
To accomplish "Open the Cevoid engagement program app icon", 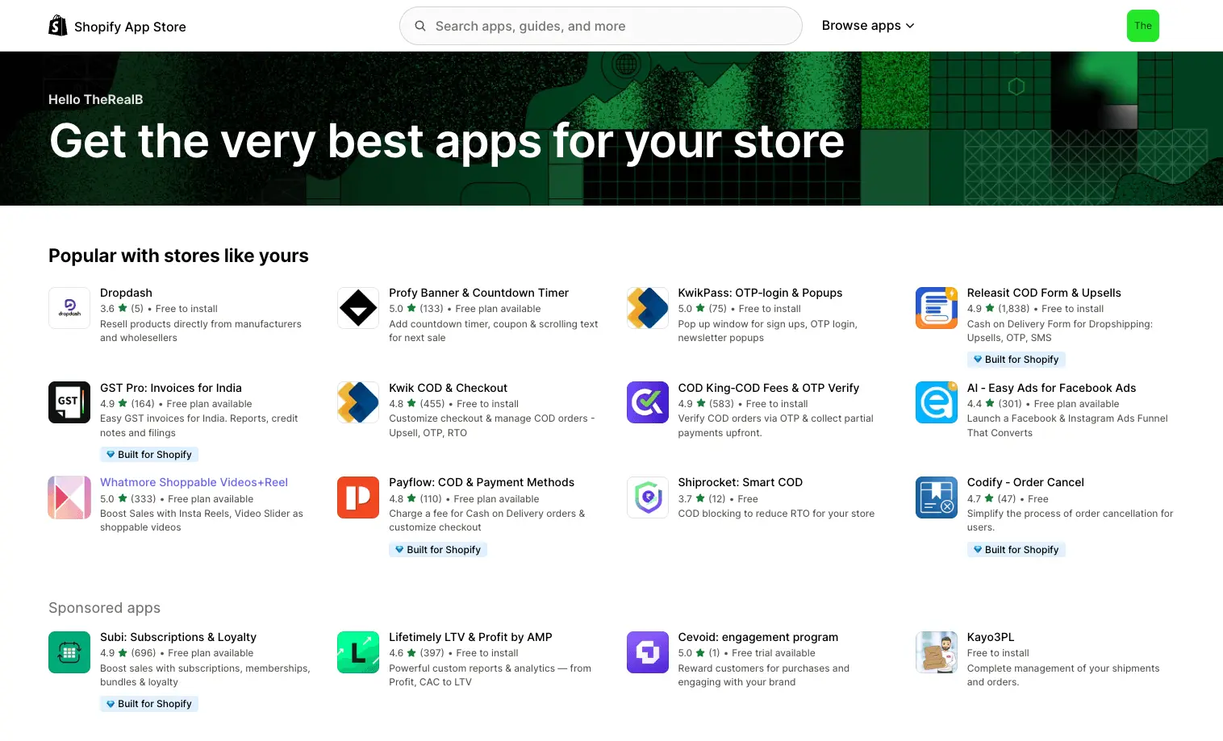I will point(647,651).
